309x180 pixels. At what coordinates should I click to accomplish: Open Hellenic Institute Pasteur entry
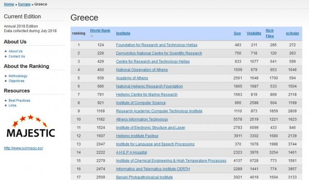137,136
